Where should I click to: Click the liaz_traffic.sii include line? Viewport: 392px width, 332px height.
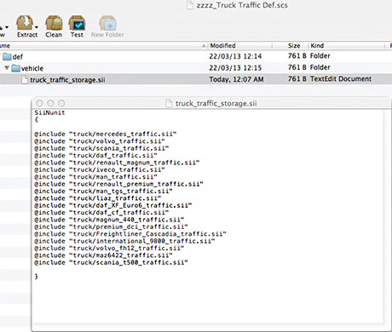[x=98, y=198]
